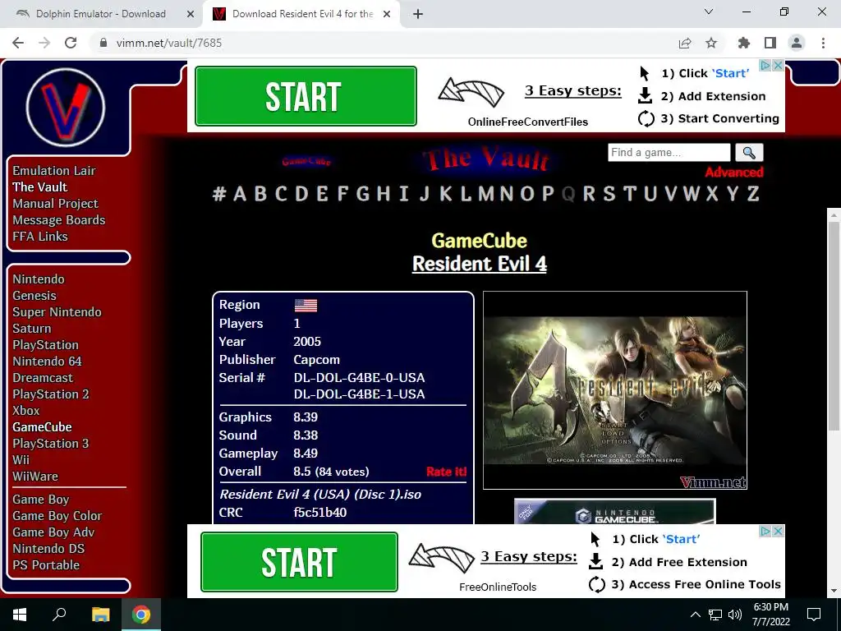Browse games under the # symbol

click(218, 194)
